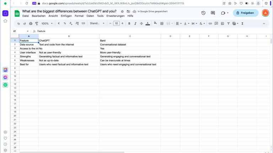Decrease font size with minus button
273x153 pixels.
pos(110,23)
